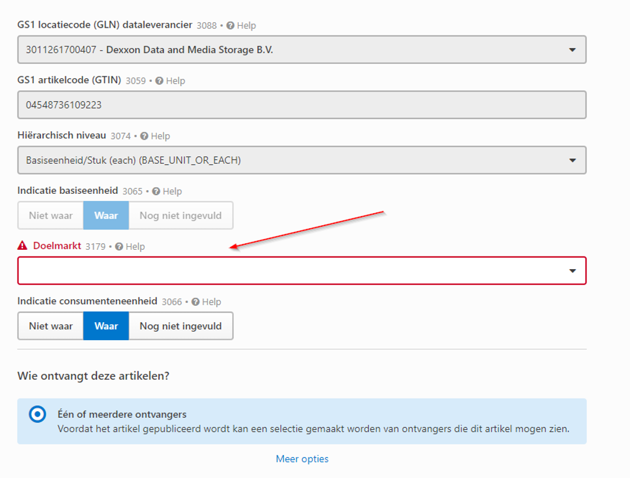
Task: Open Help for Indicatie basiseenheid
Action: point(156,191)
